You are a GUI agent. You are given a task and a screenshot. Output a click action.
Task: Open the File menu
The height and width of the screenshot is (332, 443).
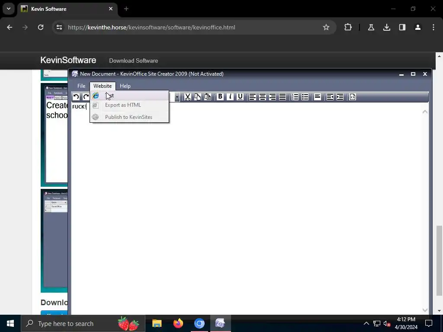pyautogui.click(x=81, y=86)
